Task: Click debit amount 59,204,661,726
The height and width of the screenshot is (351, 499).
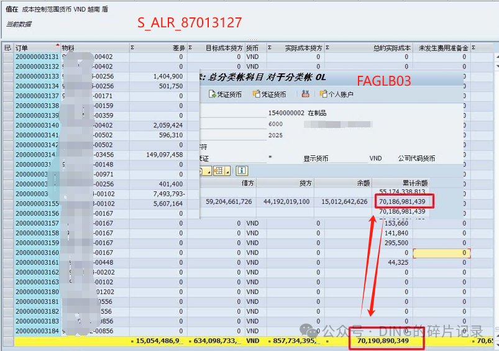Action: click(x=229, y=202)
